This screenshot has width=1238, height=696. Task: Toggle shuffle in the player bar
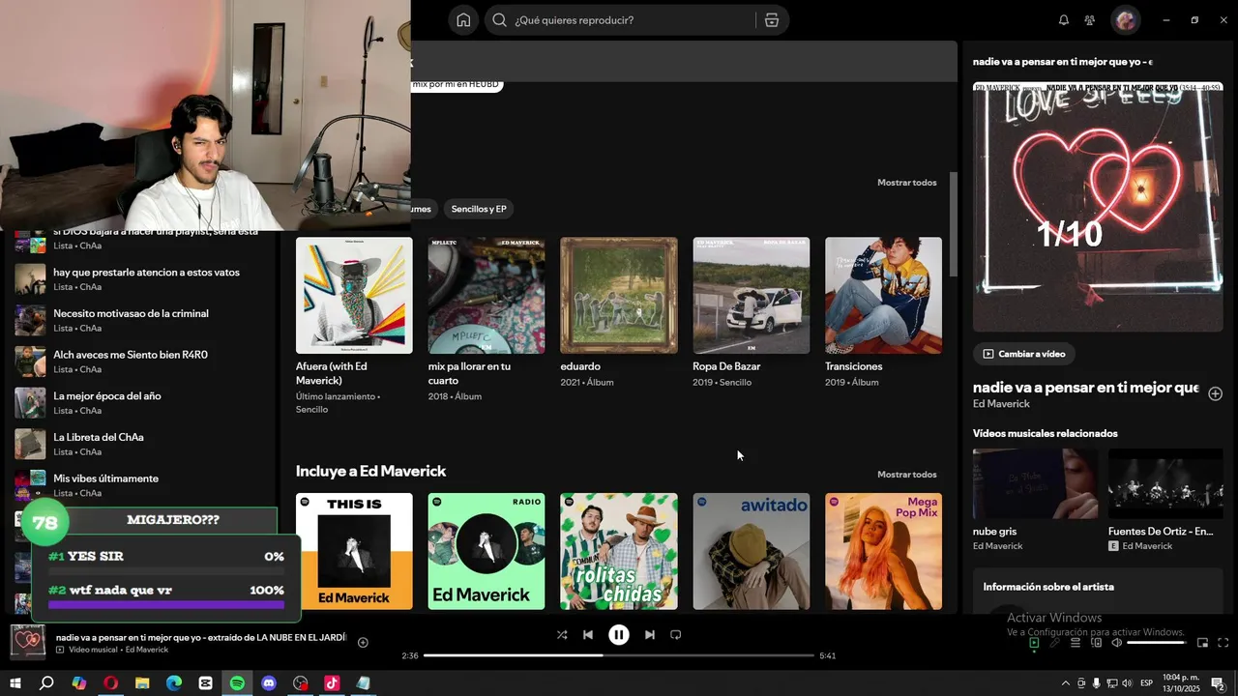point(562,635)
